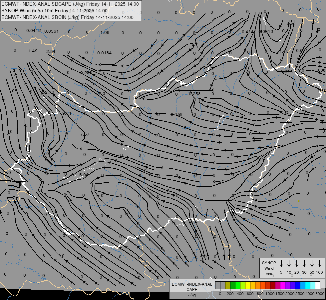Click the 4.27 value on the map

click(x=285, y=71)
